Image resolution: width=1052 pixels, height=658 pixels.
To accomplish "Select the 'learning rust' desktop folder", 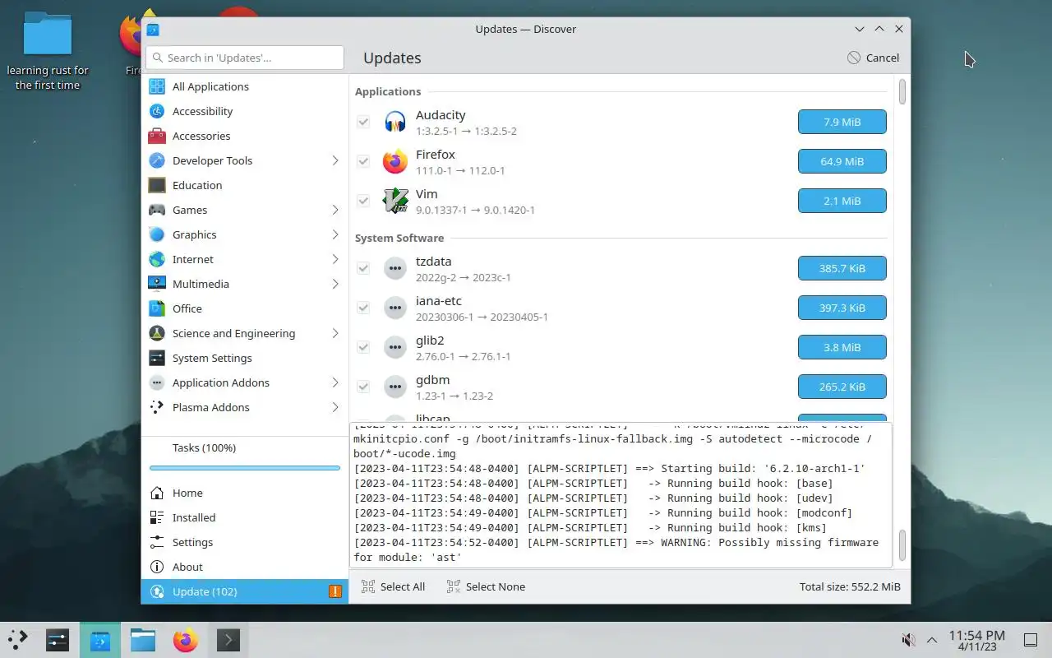I will (x=48, y=49).
